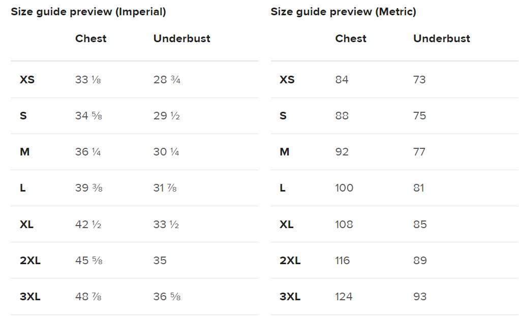Click Imperial underbust value 36 ⅝ for 3XL
Viewport: 519px width, 316px height.
pos(167,297)
